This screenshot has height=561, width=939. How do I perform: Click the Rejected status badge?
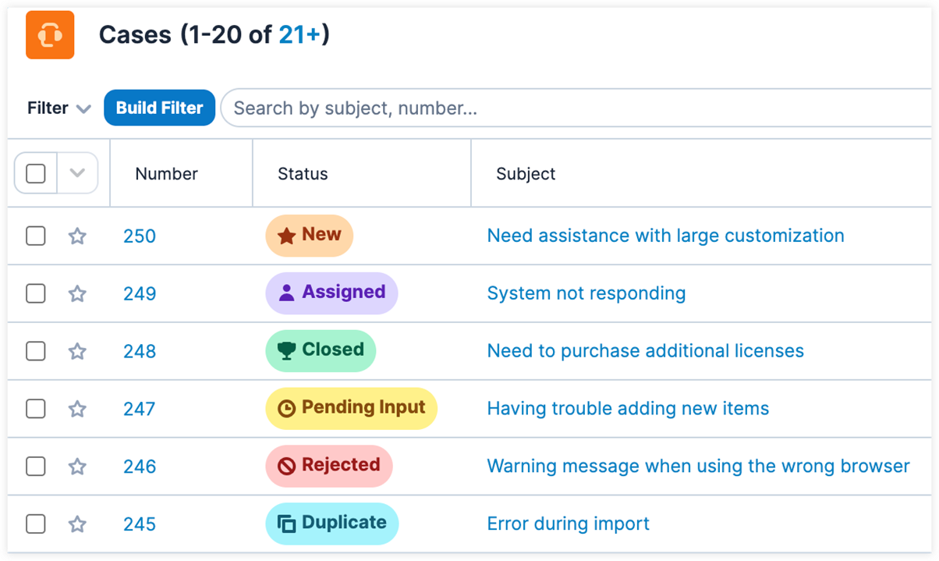click(329, 466)
